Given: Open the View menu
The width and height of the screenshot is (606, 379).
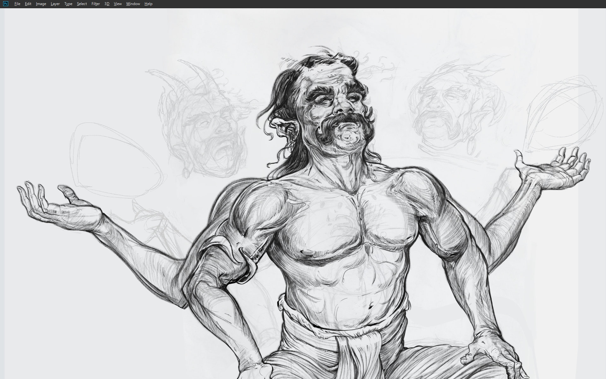Looking at the screenshot, I should (x=118, y=4).
